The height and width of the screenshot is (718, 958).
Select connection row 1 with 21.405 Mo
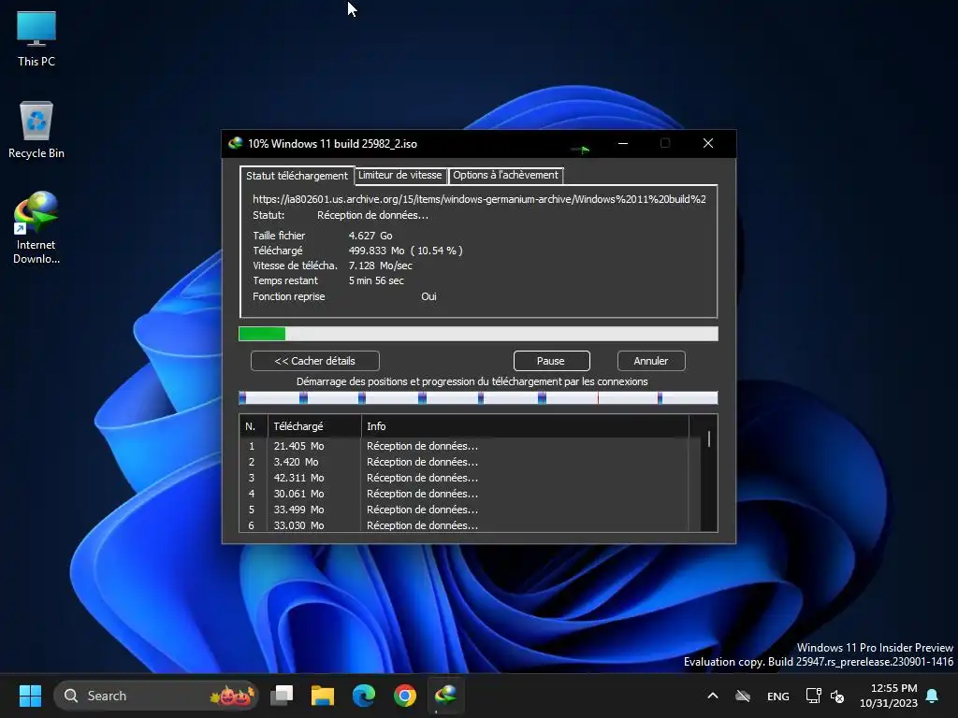pos(464,446)
